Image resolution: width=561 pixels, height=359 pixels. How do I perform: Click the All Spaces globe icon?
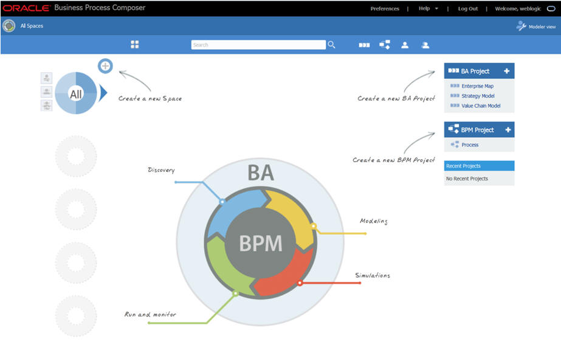click(x=9, y=26)
